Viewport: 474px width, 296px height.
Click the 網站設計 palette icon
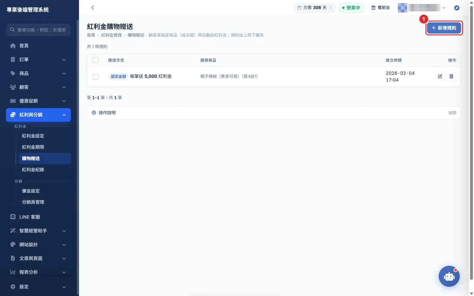13,245
